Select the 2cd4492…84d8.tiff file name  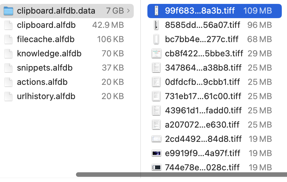click(x=203, y=139)
